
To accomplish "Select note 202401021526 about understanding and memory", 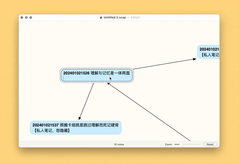I will (96, 75).
